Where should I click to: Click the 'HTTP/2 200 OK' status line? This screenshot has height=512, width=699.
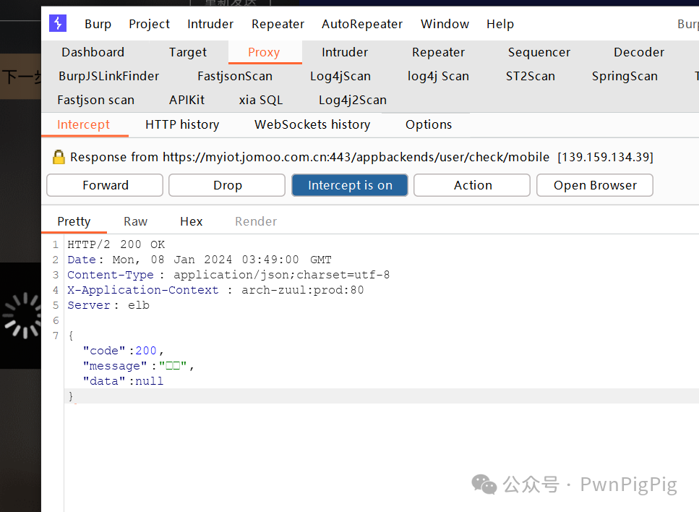(x=116, y=244)
